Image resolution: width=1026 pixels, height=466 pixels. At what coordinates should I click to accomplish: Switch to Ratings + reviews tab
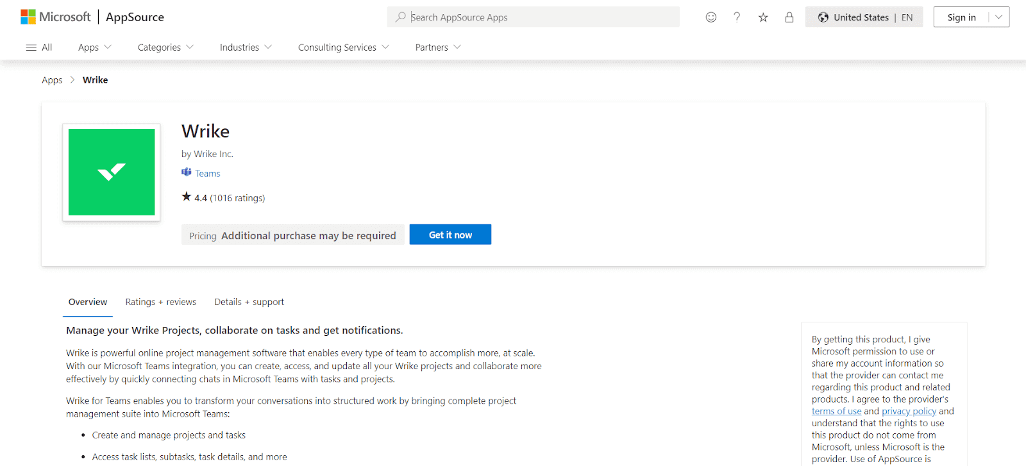coord(160,302)
